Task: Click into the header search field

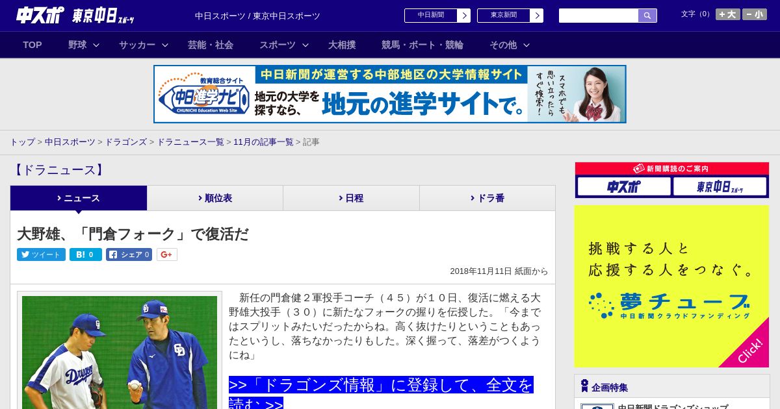Action: click(599, 16)
